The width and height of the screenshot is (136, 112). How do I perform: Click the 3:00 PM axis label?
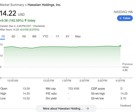pyautogui.click(x=102, y=81)
